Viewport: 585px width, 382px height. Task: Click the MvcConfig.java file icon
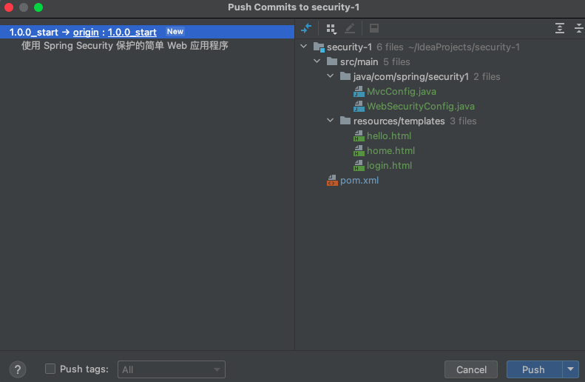(359, 92)
